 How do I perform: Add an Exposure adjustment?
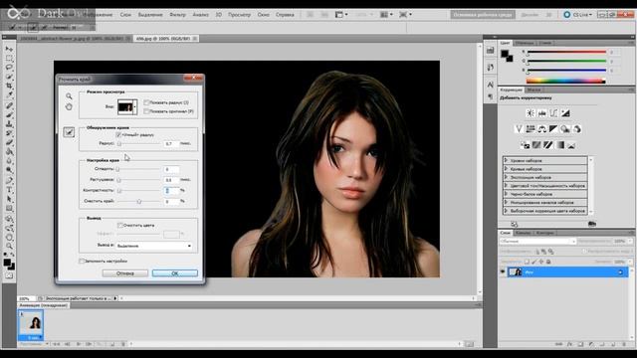click(565, 113)
